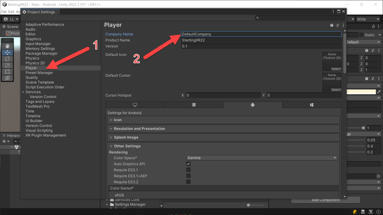Collapse the Services tree item
This screenshot has width=383, height=215.
(x=23, y=92)
